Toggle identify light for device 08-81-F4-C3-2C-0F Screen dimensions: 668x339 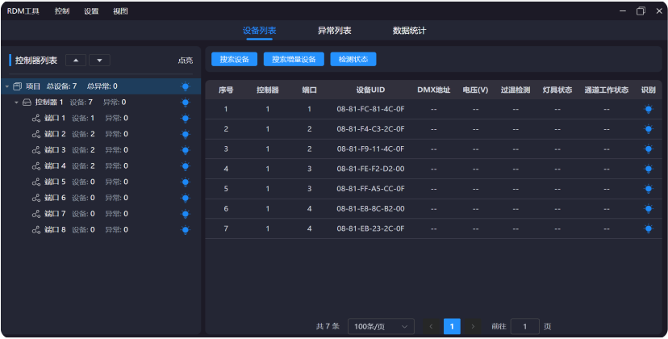pos(647,129)
